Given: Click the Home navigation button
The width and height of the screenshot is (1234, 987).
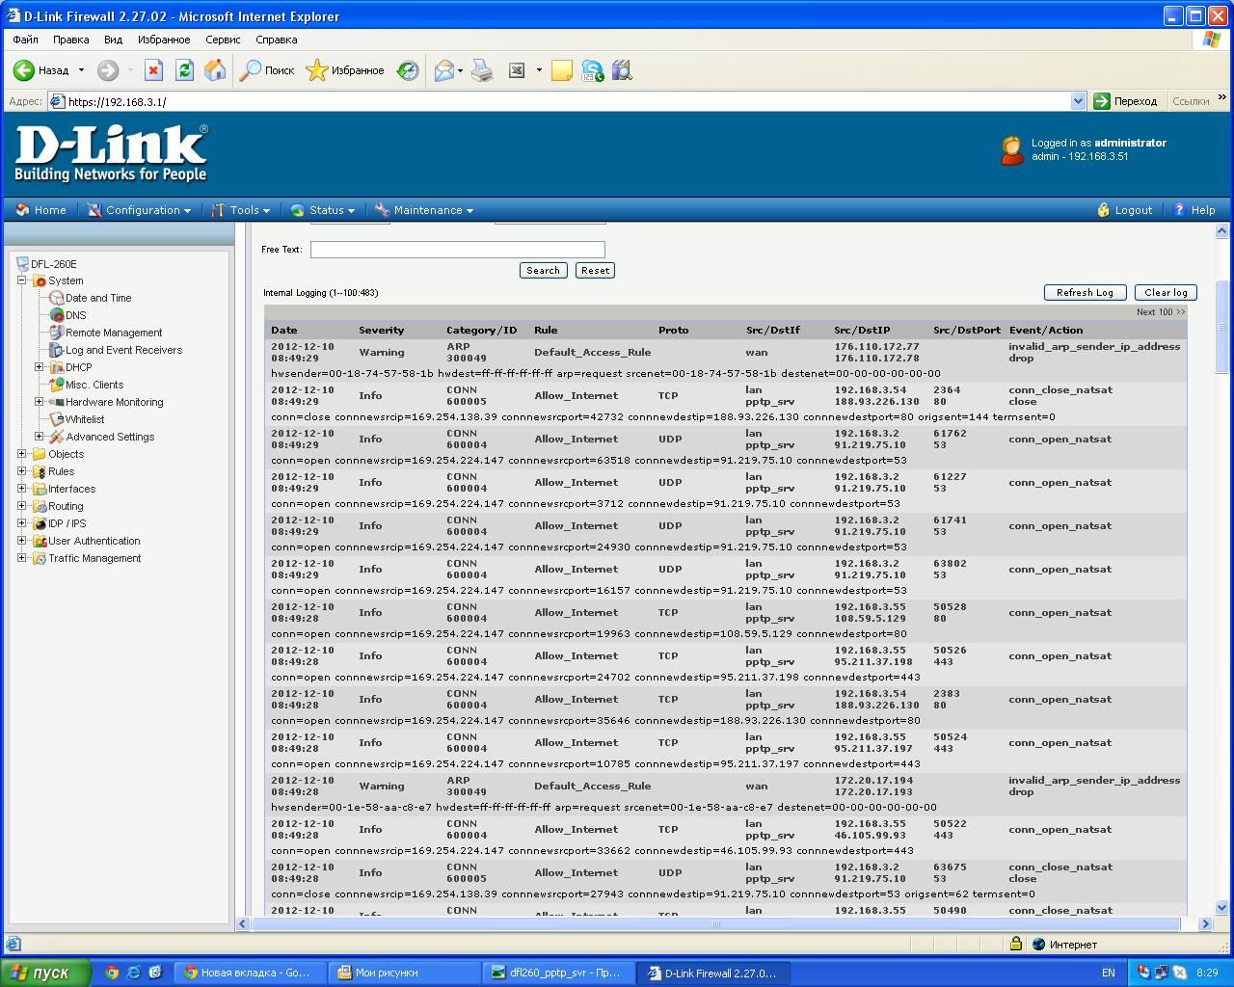Looking at the screenshot, I should (41, 210).
